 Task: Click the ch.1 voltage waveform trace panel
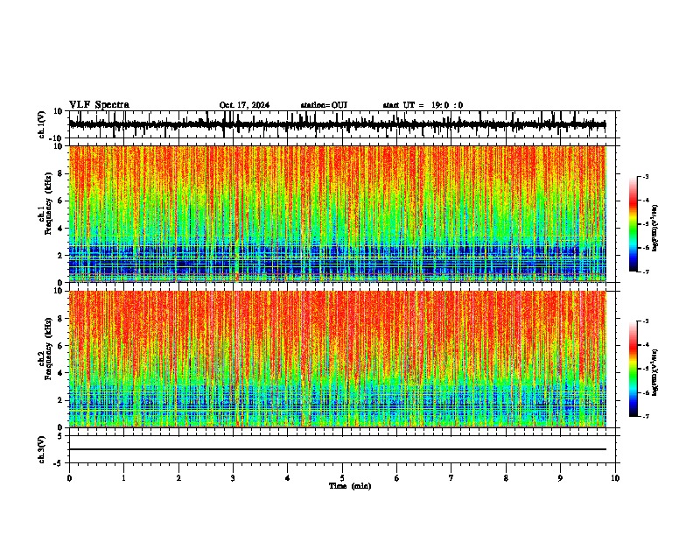342,124
